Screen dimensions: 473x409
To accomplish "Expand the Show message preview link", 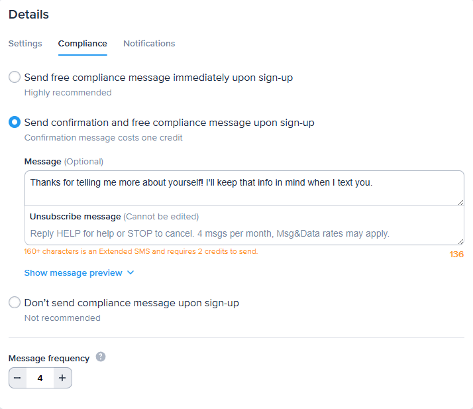I will pyautogui.click(x=73, y=272).
